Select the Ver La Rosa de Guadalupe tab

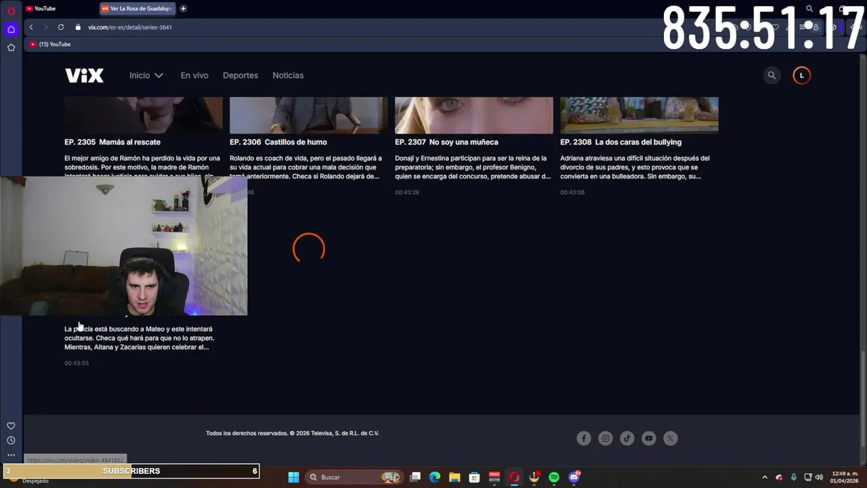click(138, 9)
